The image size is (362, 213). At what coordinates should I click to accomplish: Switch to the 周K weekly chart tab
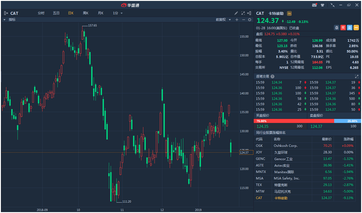coord(85,13)
